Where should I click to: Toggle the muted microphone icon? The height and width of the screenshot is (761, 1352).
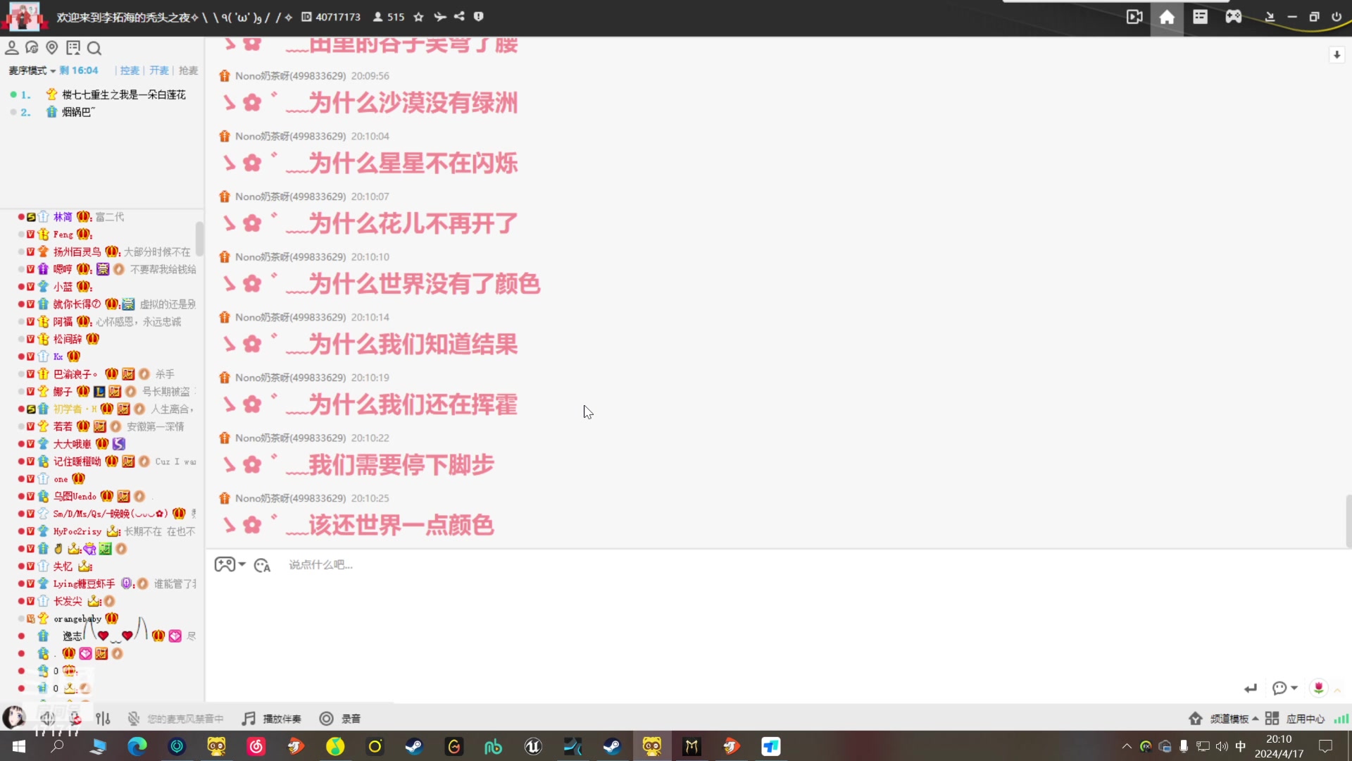tap(133, 719)
